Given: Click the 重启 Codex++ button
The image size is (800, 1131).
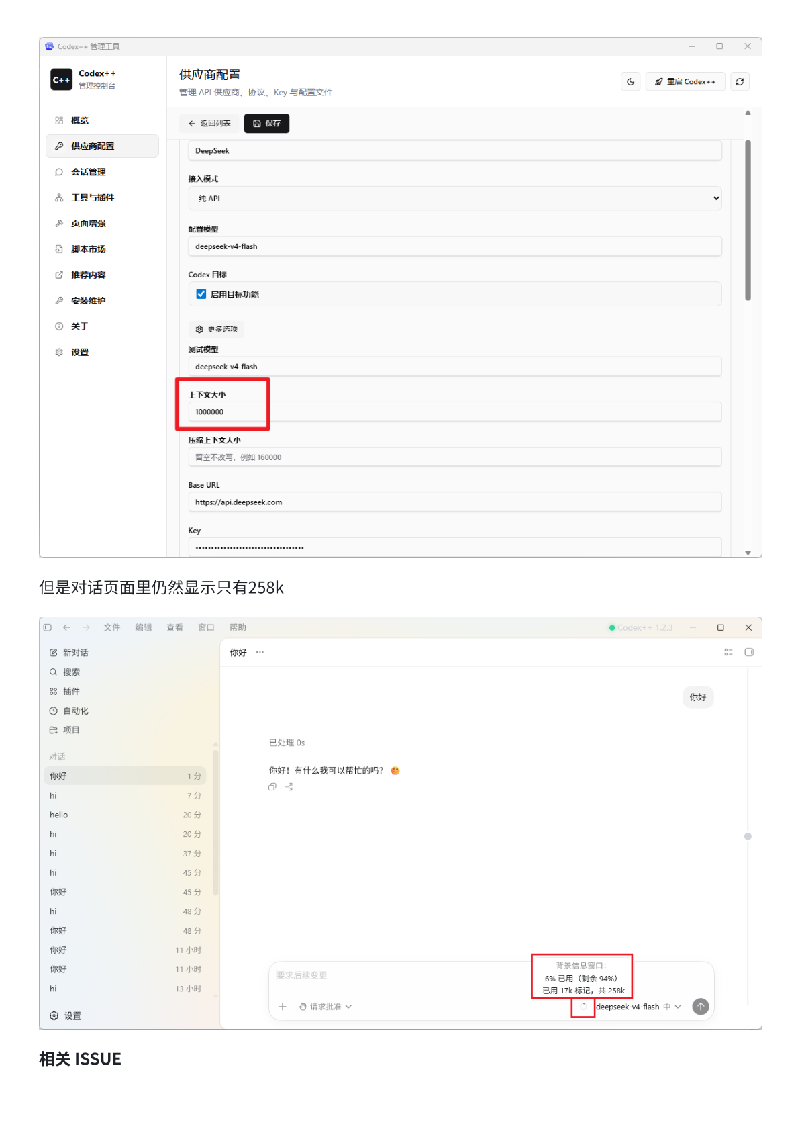Looking at the screenshot, I should pyautogui.click(x=685, y=81).
